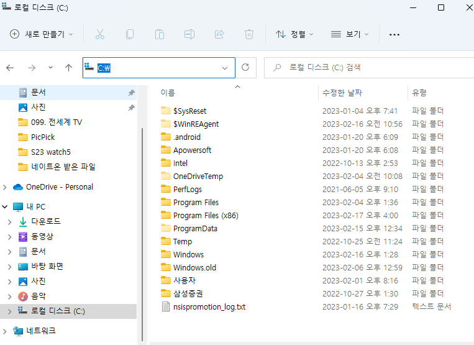The width and height of the screenshot is (474, 345).
Task: Select the Windows.old folder
Action: (x=188, y=267)
